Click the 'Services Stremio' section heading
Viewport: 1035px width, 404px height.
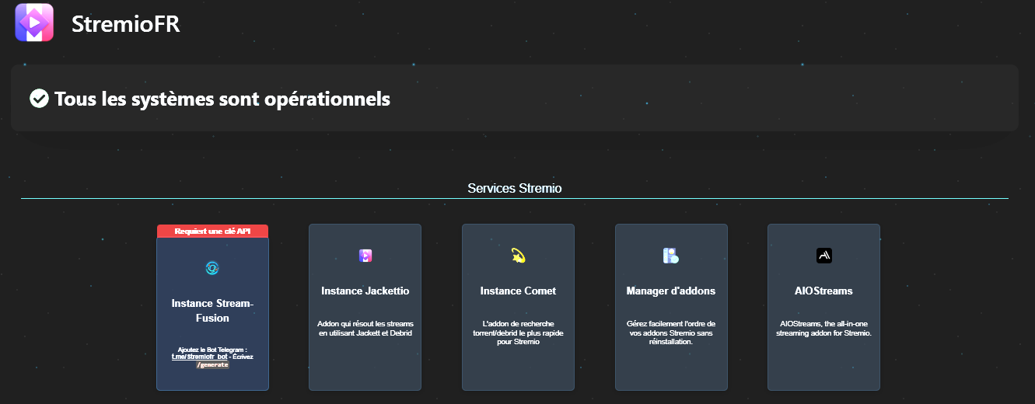pos(515,188)
